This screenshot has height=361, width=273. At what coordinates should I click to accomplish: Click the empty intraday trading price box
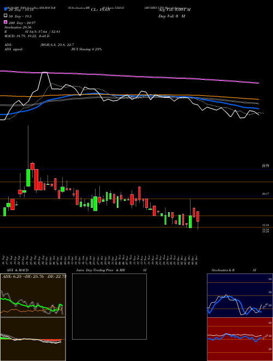(109, 306)
